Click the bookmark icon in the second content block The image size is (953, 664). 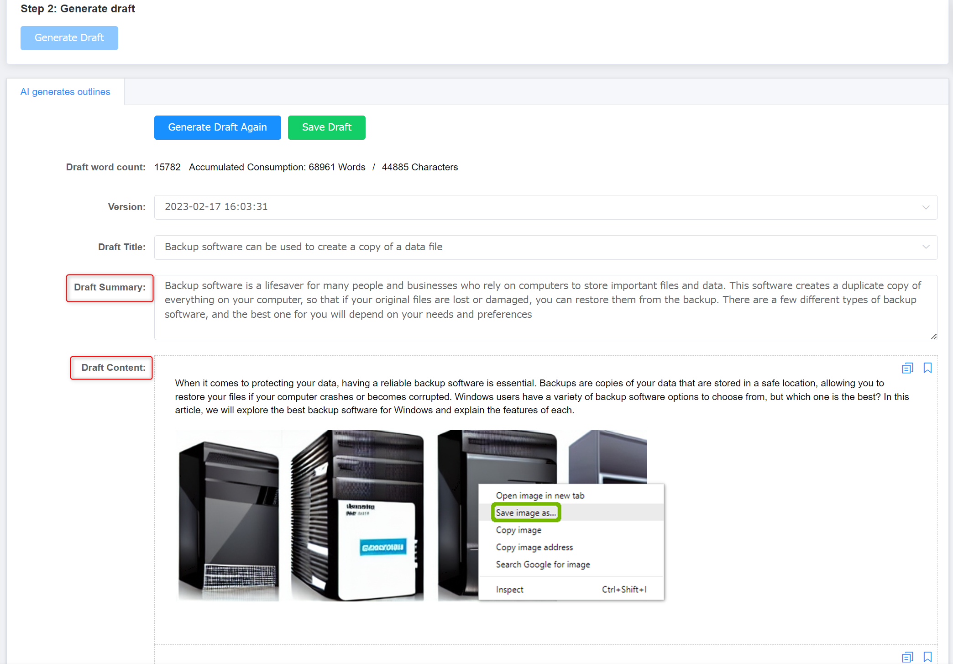pyautogui.click(x=927, y=657)
